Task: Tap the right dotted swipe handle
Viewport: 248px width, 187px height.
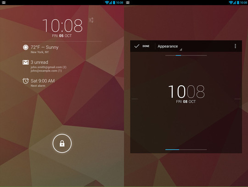Action: 237,99
